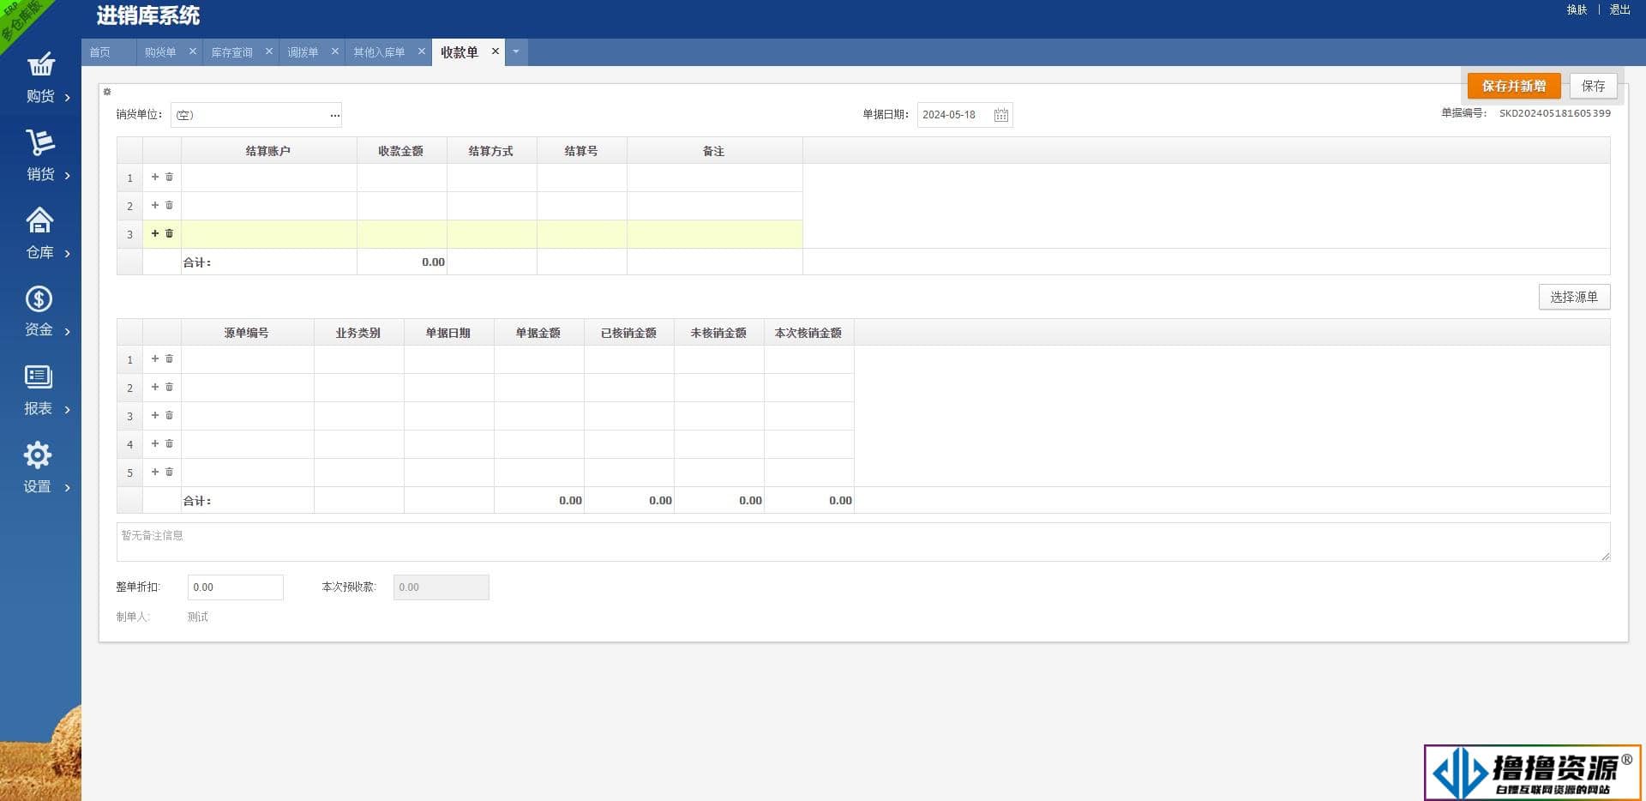Click the 保存 button

pos(1593,86)
